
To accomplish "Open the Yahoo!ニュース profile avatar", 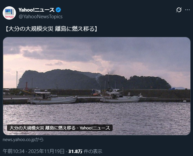I will [9, 13].
